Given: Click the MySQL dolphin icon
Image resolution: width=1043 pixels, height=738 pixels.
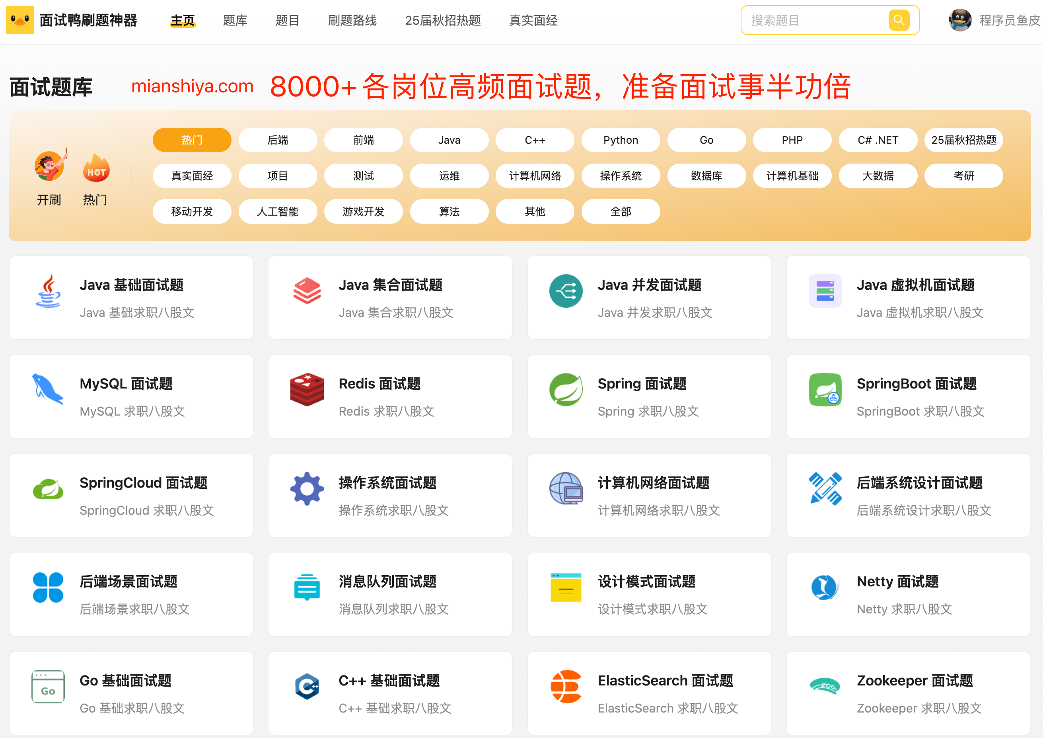Looking at the screenshot, I should tap(48, 389).
